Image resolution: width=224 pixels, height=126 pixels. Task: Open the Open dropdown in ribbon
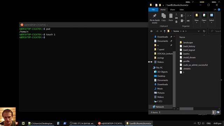pyautogui.click(x=204, y=18)
